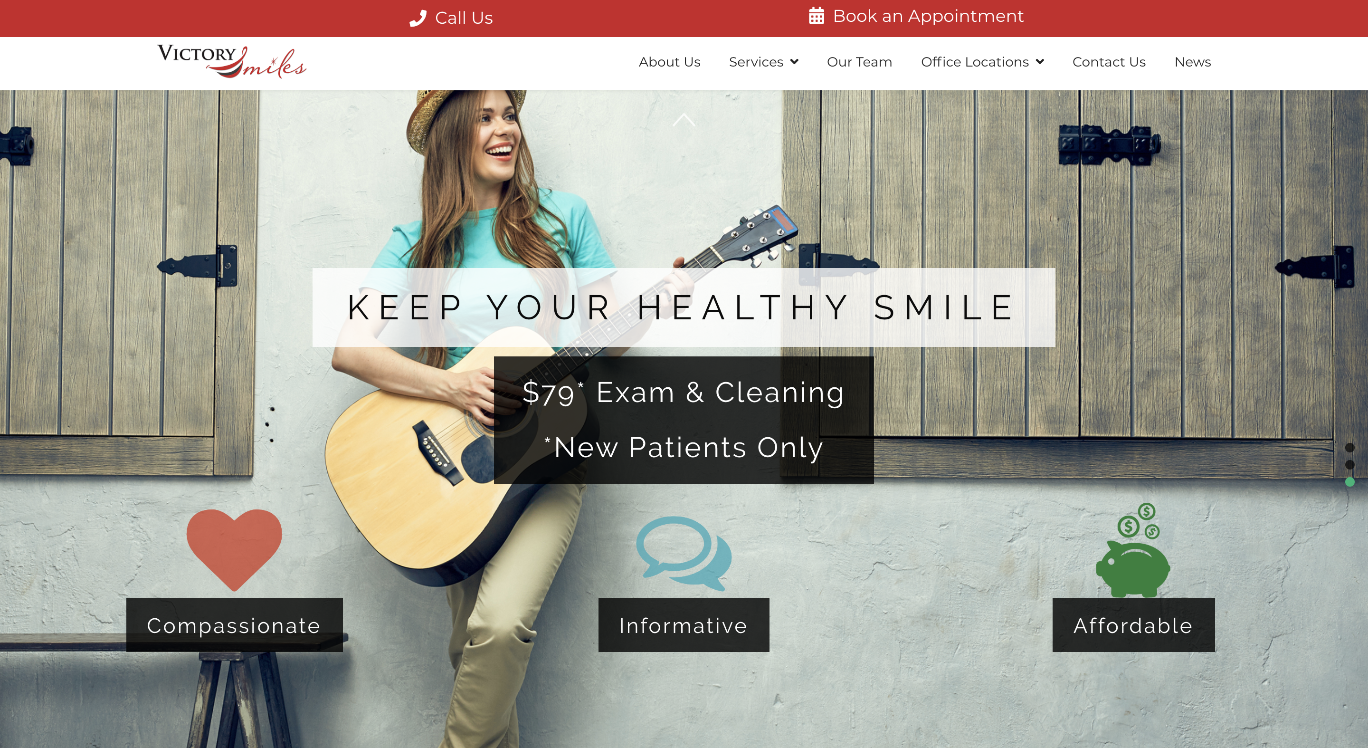Viewport: 1368px width, 748px height.
Task: Select the second slide indicator dot
Action: (x=1349, y=465)
